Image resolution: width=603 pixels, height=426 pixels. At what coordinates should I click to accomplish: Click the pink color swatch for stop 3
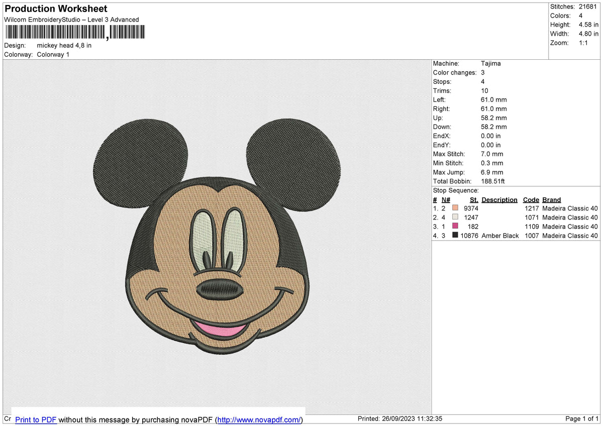[x=455, y=226]
